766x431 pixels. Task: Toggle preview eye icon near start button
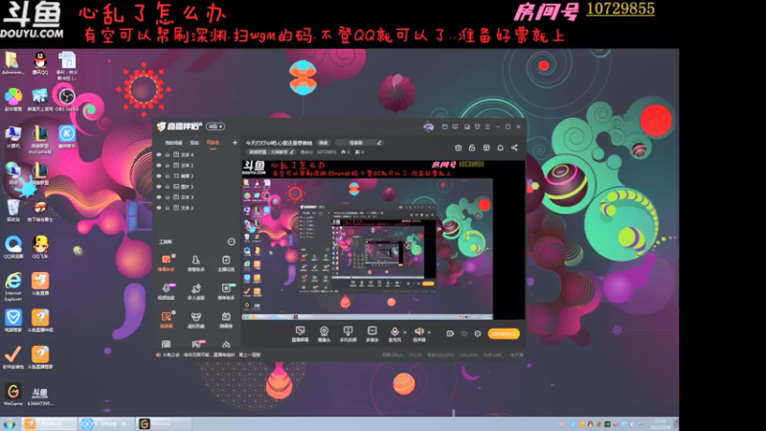(464, 333)
